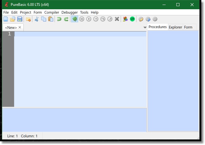Image resolution: width=205 pixels, height=145 pixels.
Task: Save the file with the floppy disk icon
Action: [19, 19]
